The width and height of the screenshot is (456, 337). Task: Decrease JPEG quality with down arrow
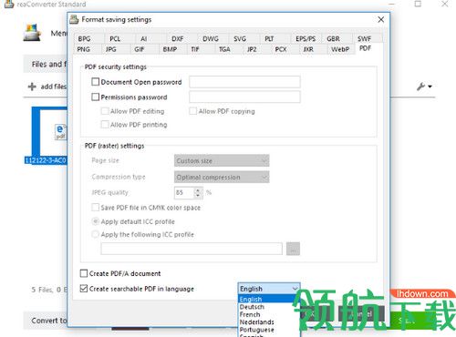tap(198, 195)
